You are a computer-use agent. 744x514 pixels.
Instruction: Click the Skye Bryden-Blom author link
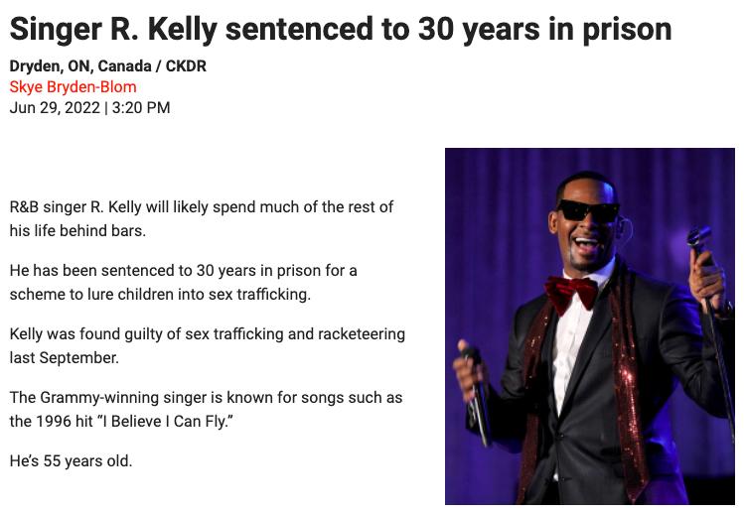pos(73,86)
